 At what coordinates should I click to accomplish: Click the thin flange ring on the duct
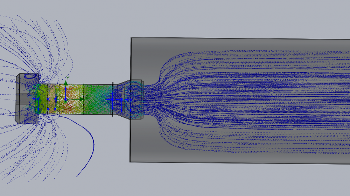pos(112,100)
